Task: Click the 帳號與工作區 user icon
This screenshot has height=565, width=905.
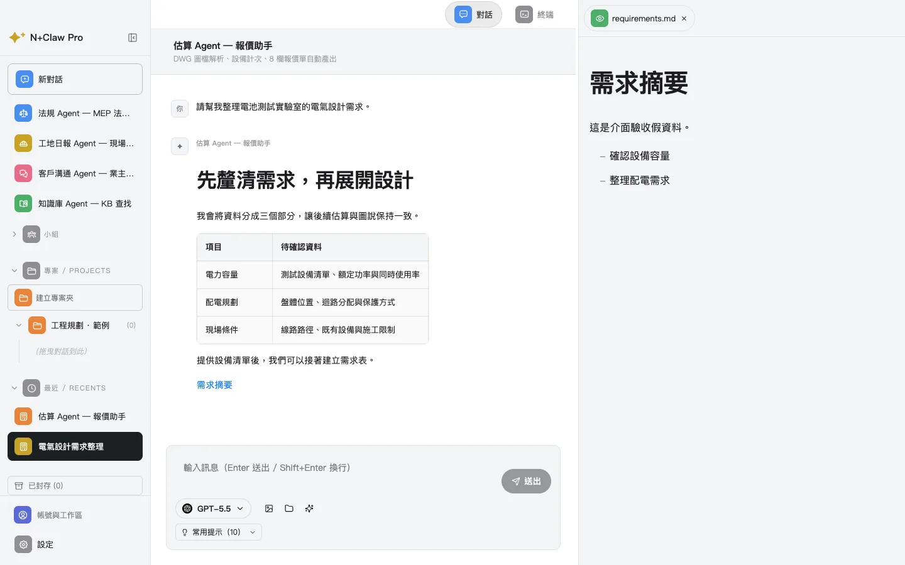Action: [23, 515]
